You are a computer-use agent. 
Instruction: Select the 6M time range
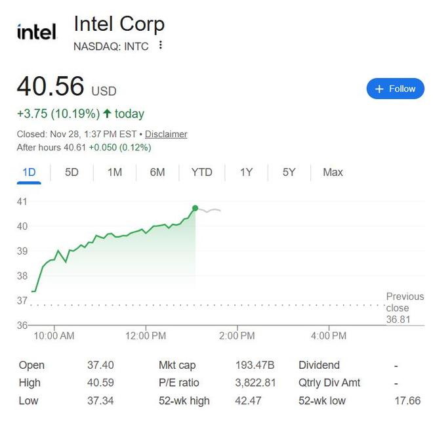157,172
